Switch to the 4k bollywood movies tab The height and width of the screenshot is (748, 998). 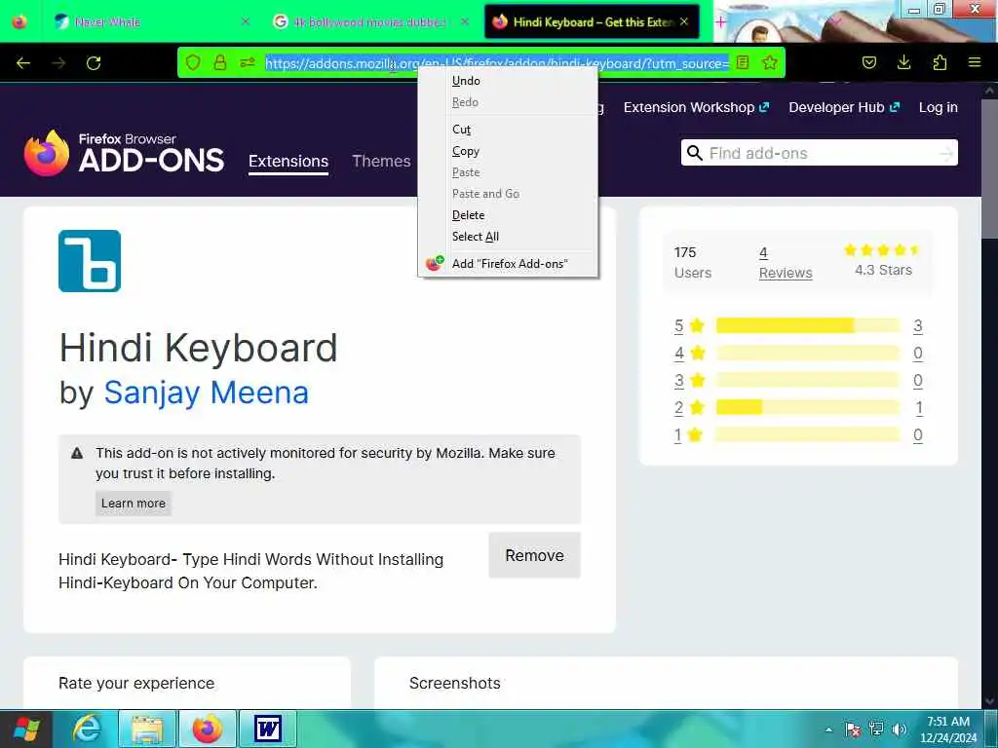[x=369, y=21]
